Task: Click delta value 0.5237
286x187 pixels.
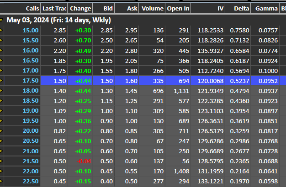Action: (239, 81)
